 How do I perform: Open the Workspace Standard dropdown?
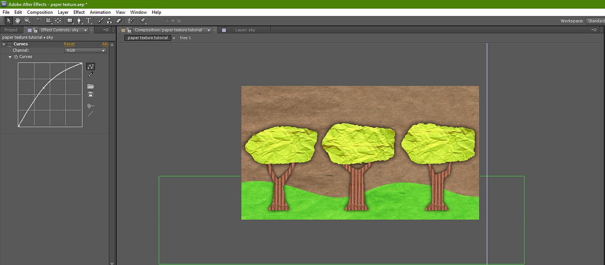pyautogui.click(x=595, y=21)
